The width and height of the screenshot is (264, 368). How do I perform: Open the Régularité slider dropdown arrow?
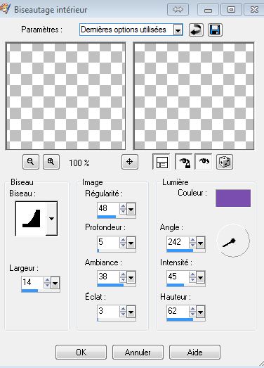tap(131, 209)
